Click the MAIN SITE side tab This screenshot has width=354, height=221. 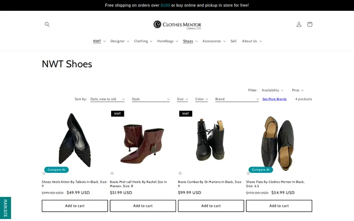pos(5,208)
